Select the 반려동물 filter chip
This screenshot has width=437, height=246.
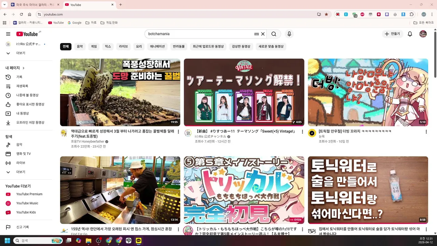tap(179, 46)
